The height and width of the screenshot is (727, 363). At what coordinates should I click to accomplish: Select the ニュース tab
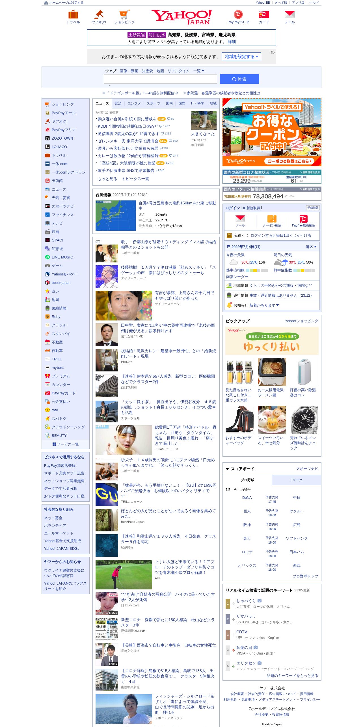pyautogui.click(x=102, y=103)
